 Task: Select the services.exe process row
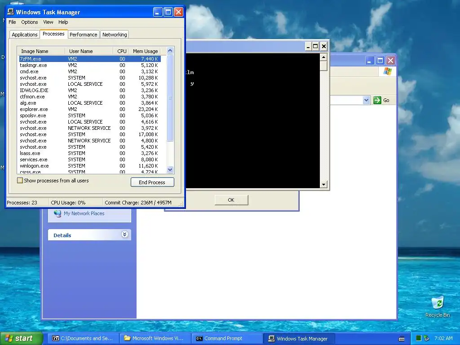pos(90,159)
